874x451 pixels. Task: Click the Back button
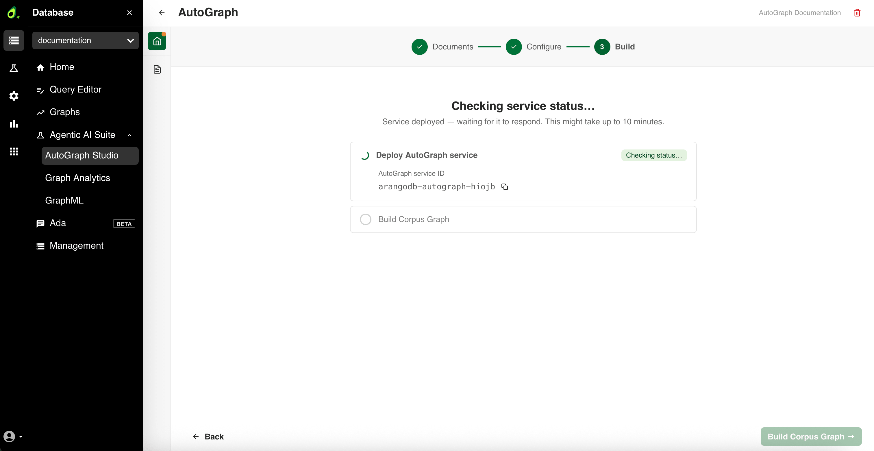[x=208, y=437]
